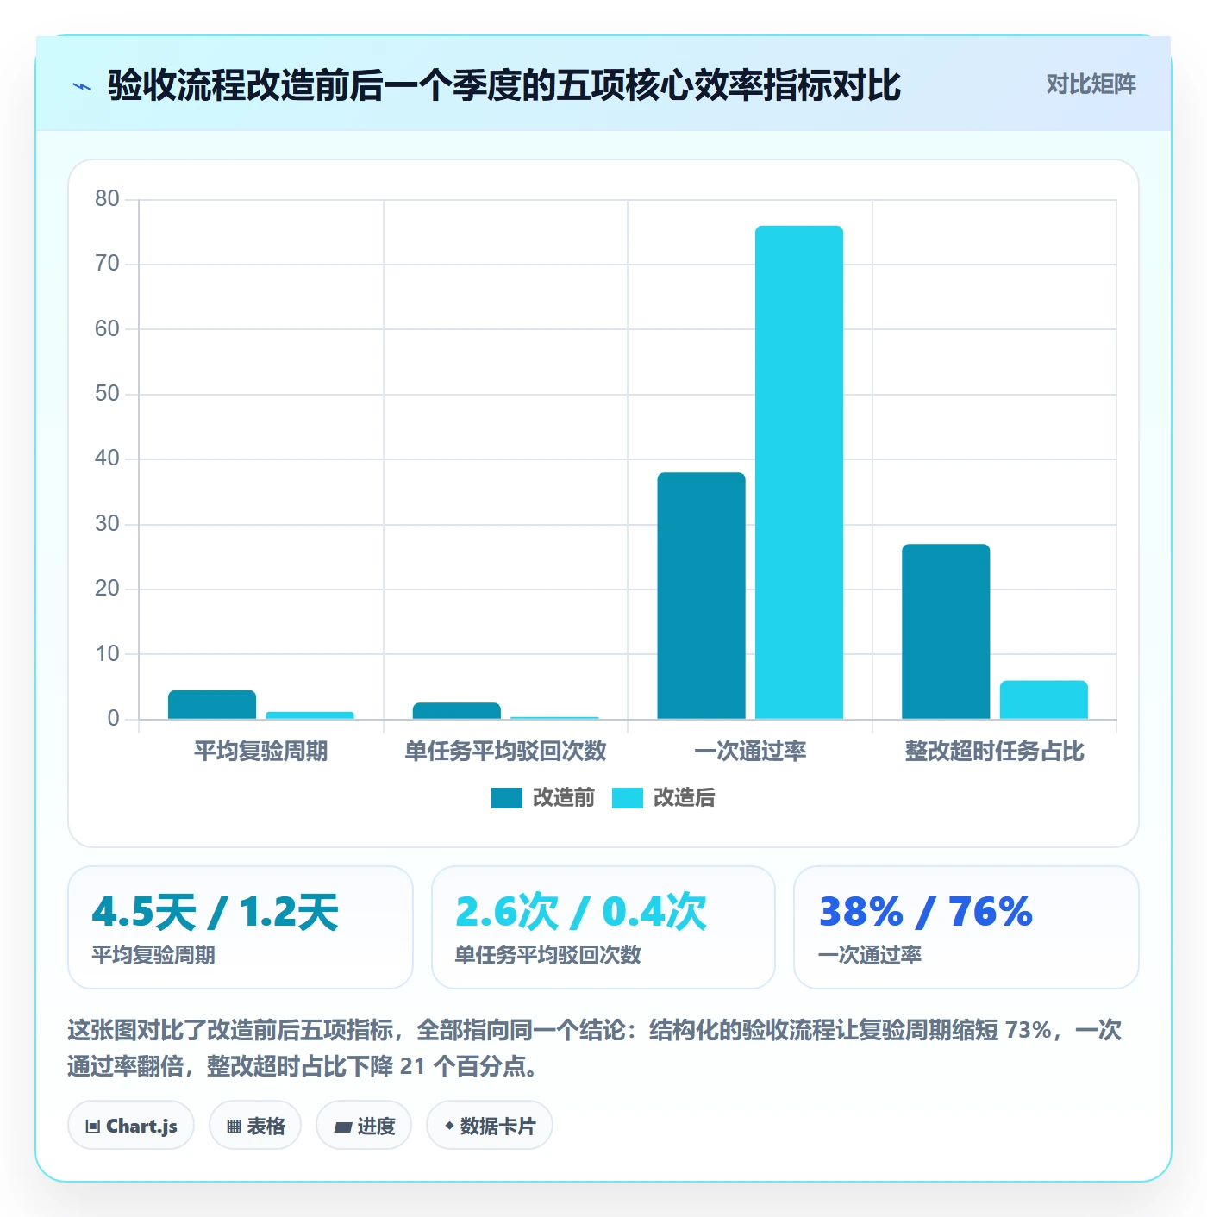The height and width of the screenshot is (1217, 1207).
Task: Open the 2.6次 / 0.4次 data card
Action: click(x=603, y=927)
